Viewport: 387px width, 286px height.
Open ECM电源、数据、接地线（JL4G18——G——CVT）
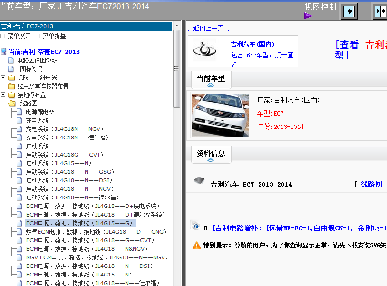90,240
